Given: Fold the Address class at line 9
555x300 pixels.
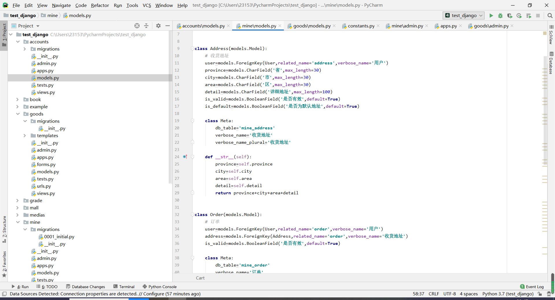Looking at the screenshot, I should (x=192, y=49).
